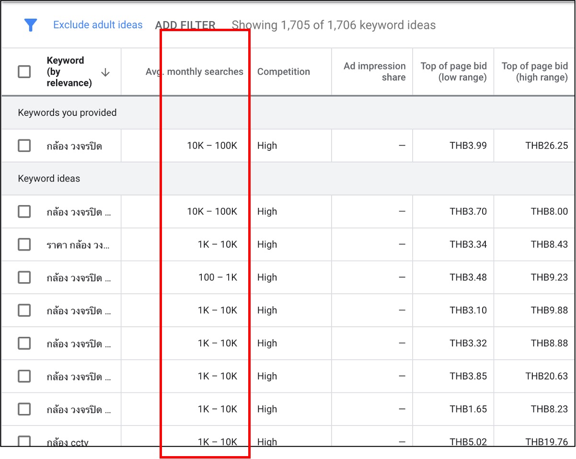Sort by Ad impression share column header

pos(375,72)
